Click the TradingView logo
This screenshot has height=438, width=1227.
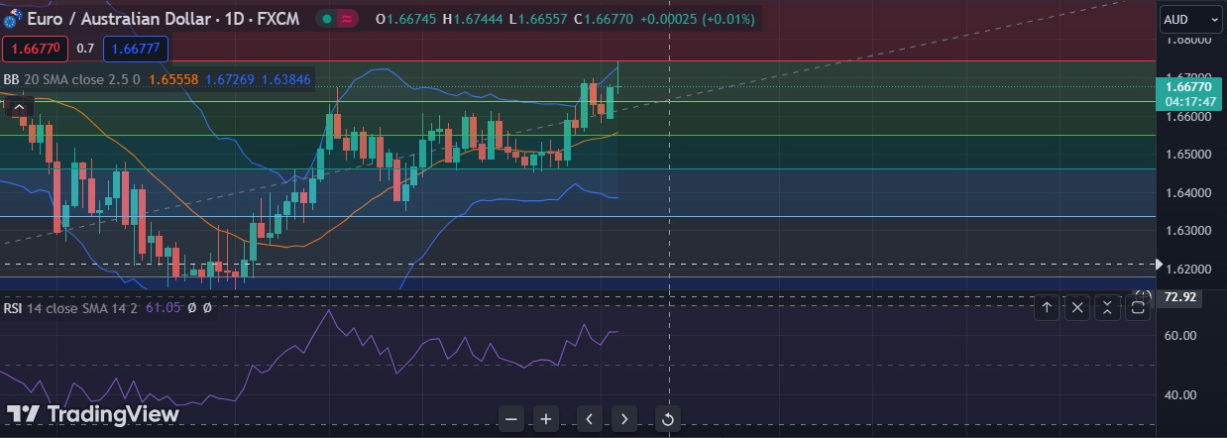93,414
